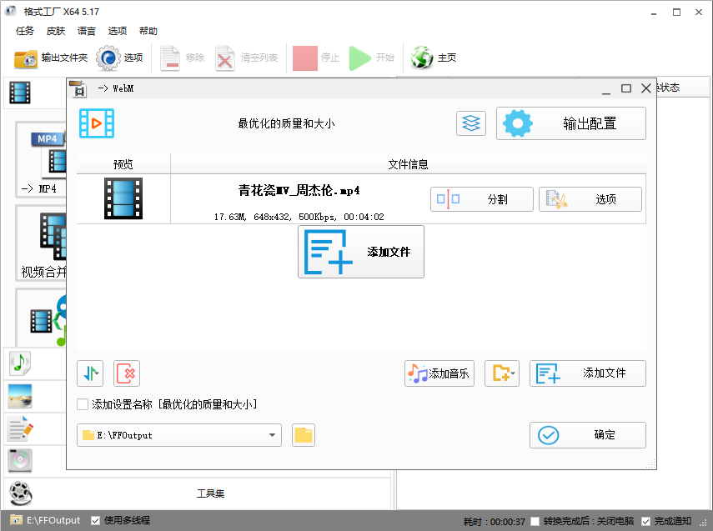Viewport: 713px width, 531px height.
Task: Toggle 使用多线程 in the status bar
Action: (x=94, y=520)
